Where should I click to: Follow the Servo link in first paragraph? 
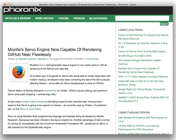(x=42, y=65)
